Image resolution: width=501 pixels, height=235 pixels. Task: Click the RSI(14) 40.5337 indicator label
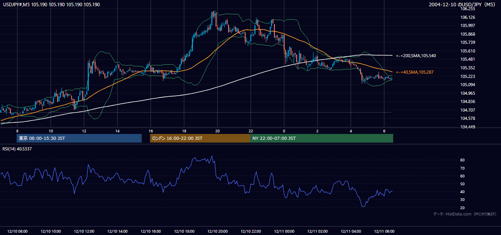coord(17,149)
